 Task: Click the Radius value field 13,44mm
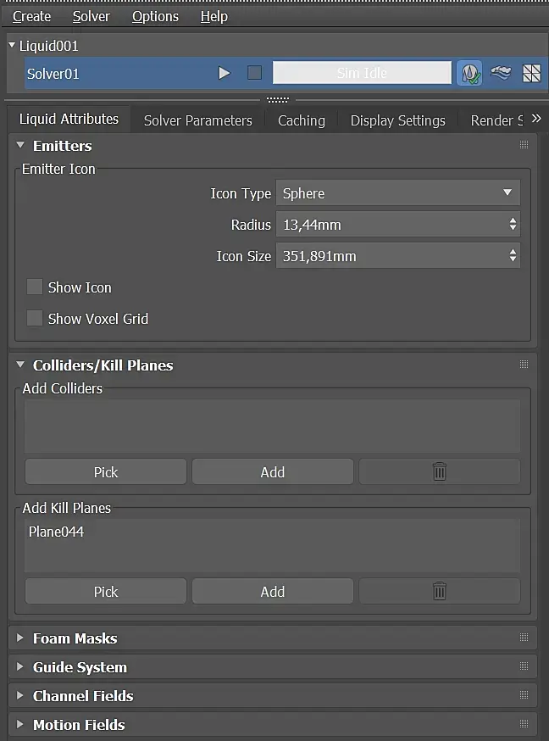pyautogui.click(x=398, y=224)
